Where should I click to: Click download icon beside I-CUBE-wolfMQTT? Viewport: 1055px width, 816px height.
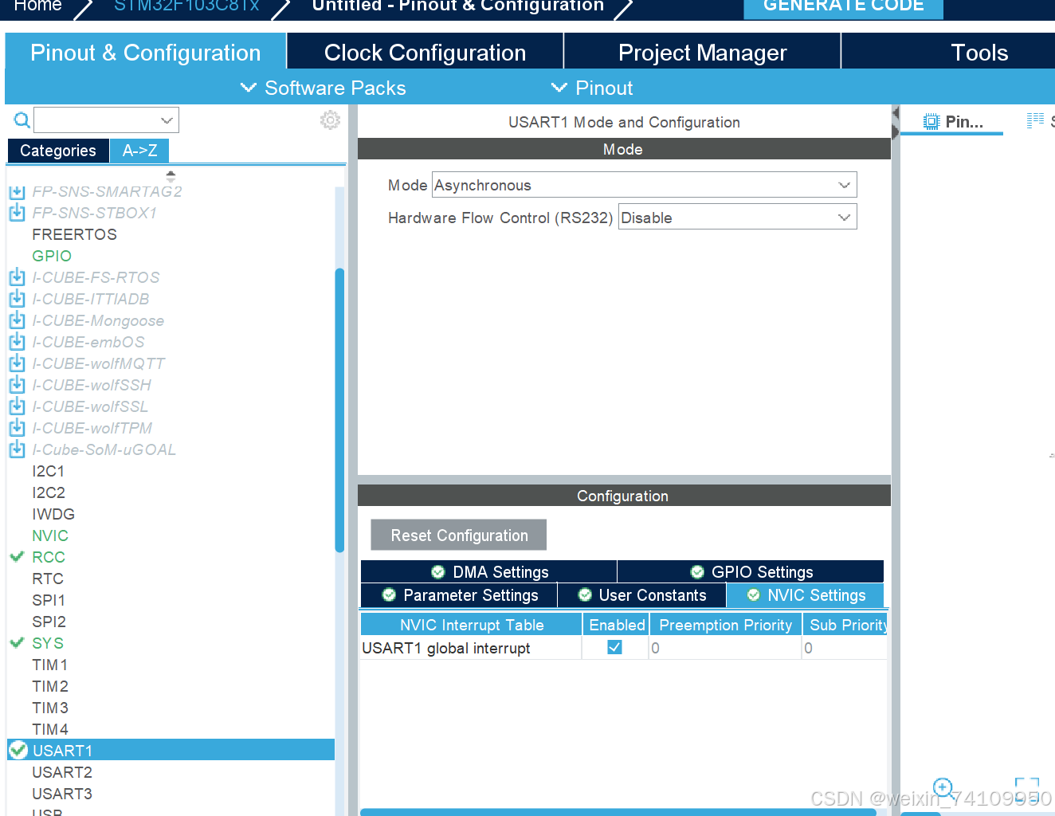[17, 363]
